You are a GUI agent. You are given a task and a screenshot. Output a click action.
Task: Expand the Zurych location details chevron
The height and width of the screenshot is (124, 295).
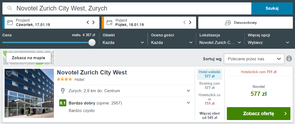tap(188, 91)
